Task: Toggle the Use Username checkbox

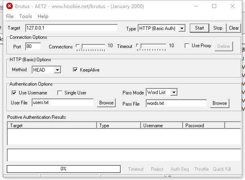Action: tap(14, 93)
